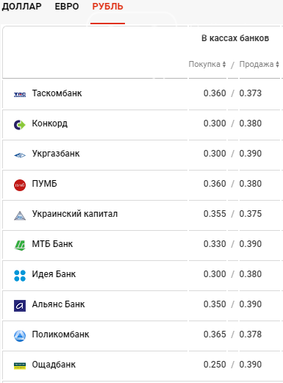Click the Украинский капитал name link
This screenshot has height=383, width=283.
point(75,214)
